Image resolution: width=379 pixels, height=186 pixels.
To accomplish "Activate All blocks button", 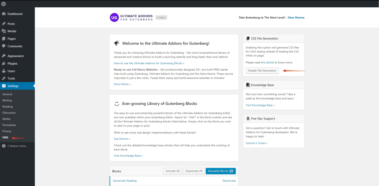I will (172, 171).
